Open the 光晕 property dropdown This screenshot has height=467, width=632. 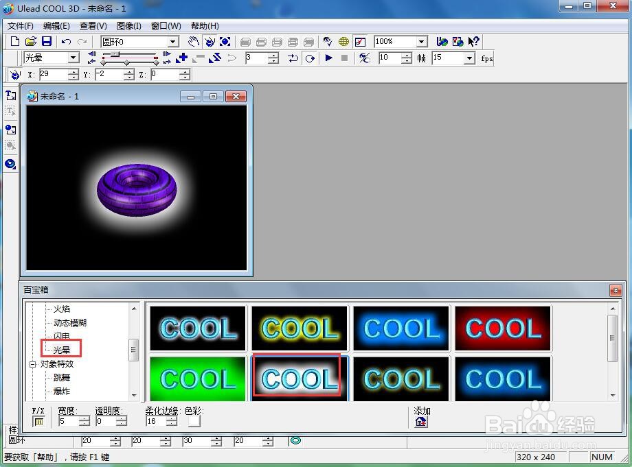(73, 58)
